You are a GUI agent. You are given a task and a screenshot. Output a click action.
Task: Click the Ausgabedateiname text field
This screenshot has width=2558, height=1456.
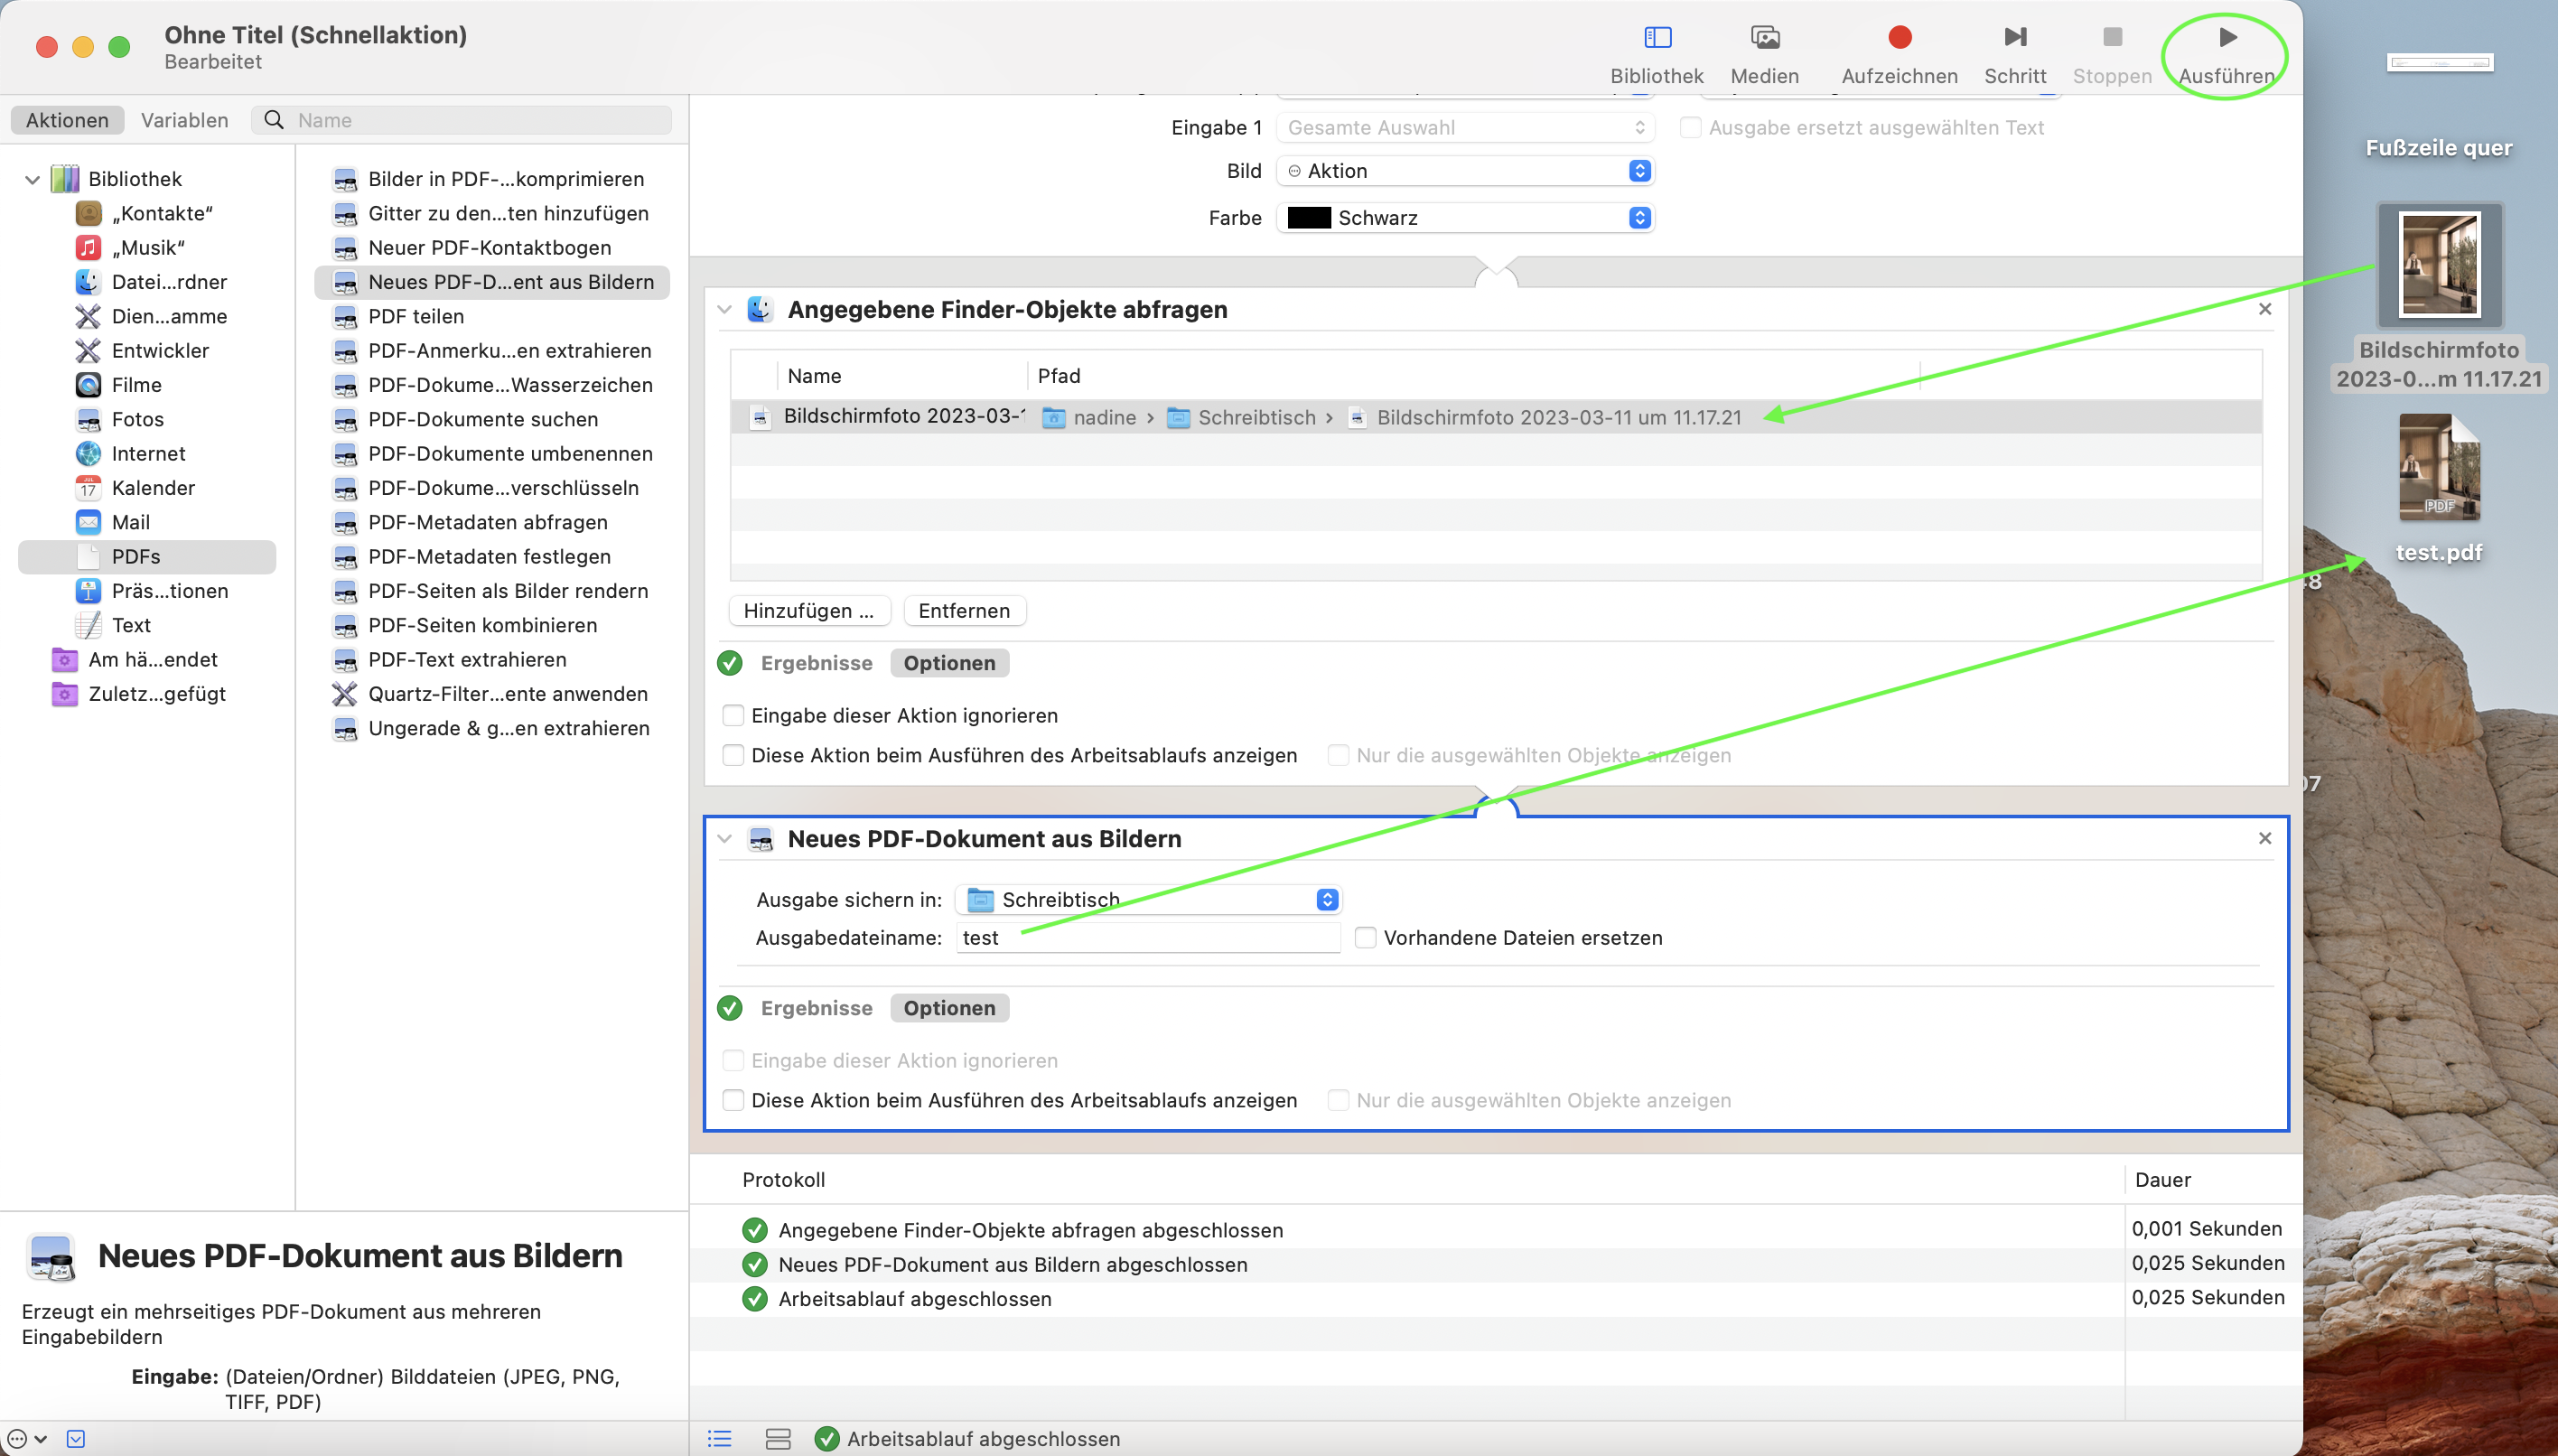click(1147, 938)
